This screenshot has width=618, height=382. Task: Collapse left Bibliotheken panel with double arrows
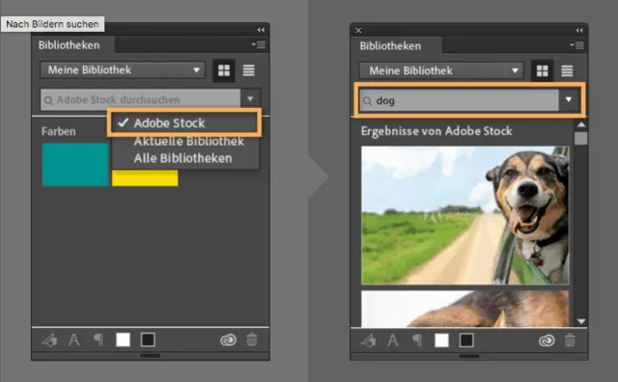coord(261,30)
